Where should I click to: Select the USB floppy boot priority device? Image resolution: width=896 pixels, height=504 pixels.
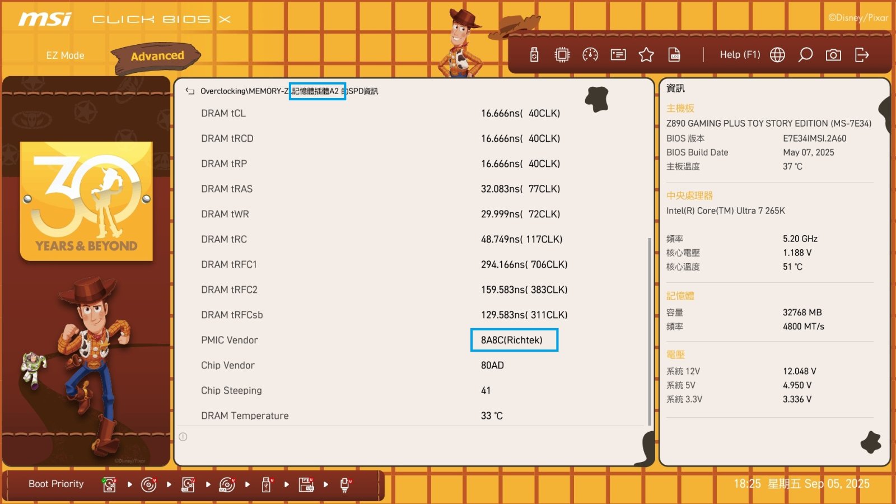306,484
